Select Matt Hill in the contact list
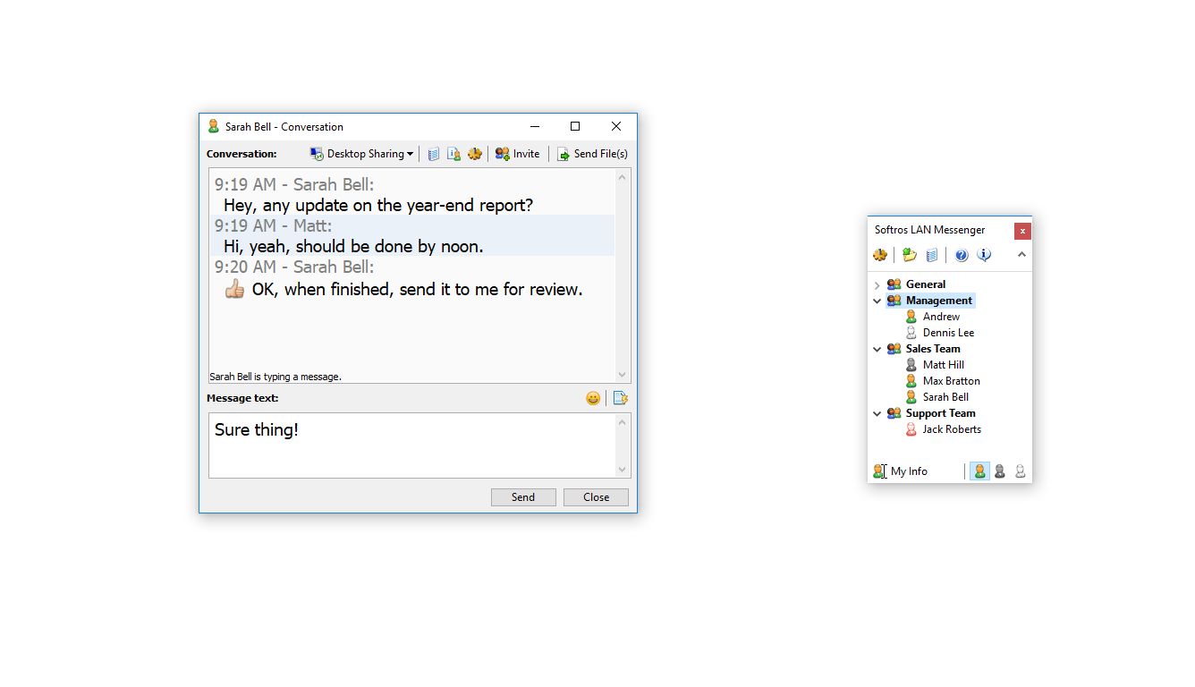This screenshot has width=1195, height=687. (944, 364)
